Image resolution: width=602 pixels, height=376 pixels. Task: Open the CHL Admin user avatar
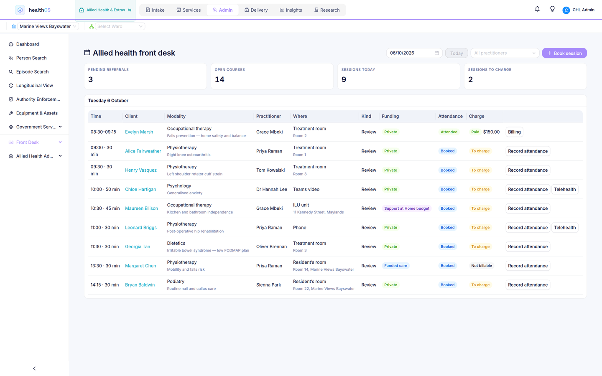[x=566, y=10]
